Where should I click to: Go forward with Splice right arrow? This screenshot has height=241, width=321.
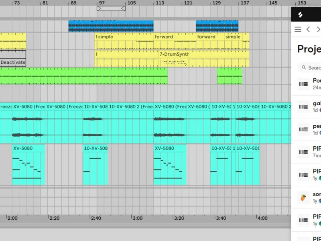(318, 29)
